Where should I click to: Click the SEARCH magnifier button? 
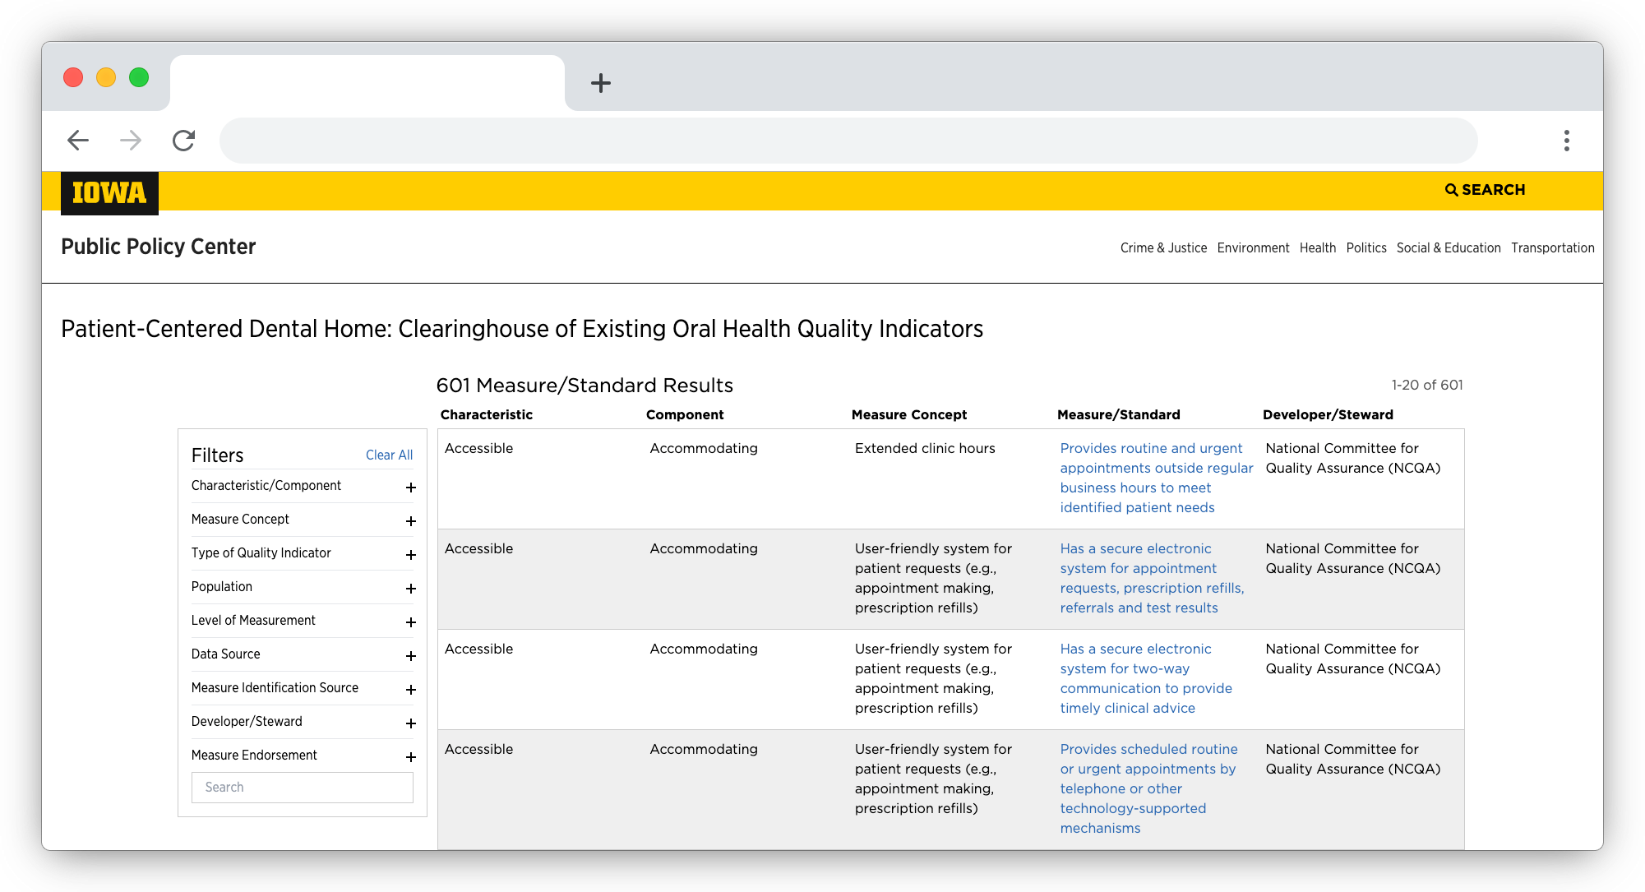click(1485, 190)
